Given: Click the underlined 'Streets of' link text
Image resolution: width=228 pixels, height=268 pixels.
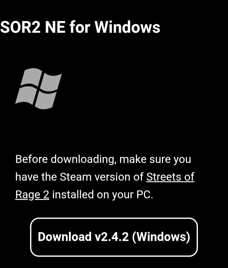Looking at the screenshot, I should pyautogui.click(x=170, y=177).
